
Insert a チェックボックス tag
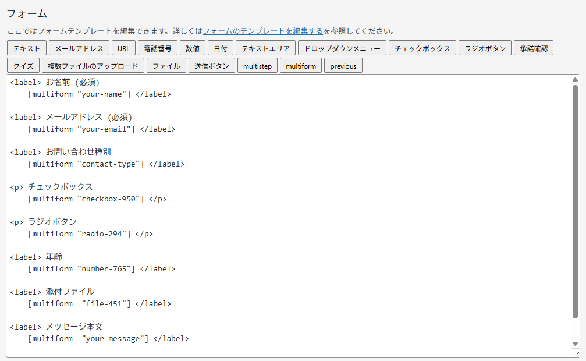click(x=422, y=48)
